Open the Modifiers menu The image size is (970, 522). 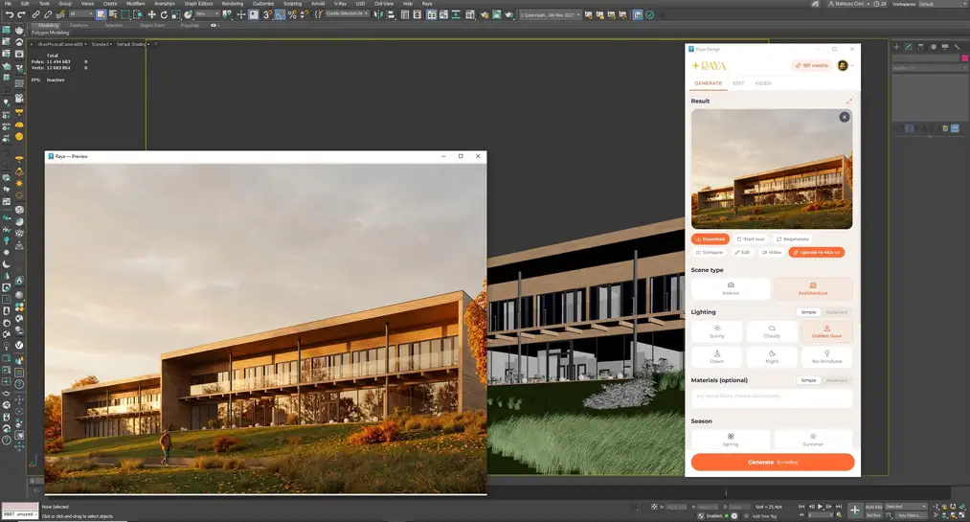[135, 4]
